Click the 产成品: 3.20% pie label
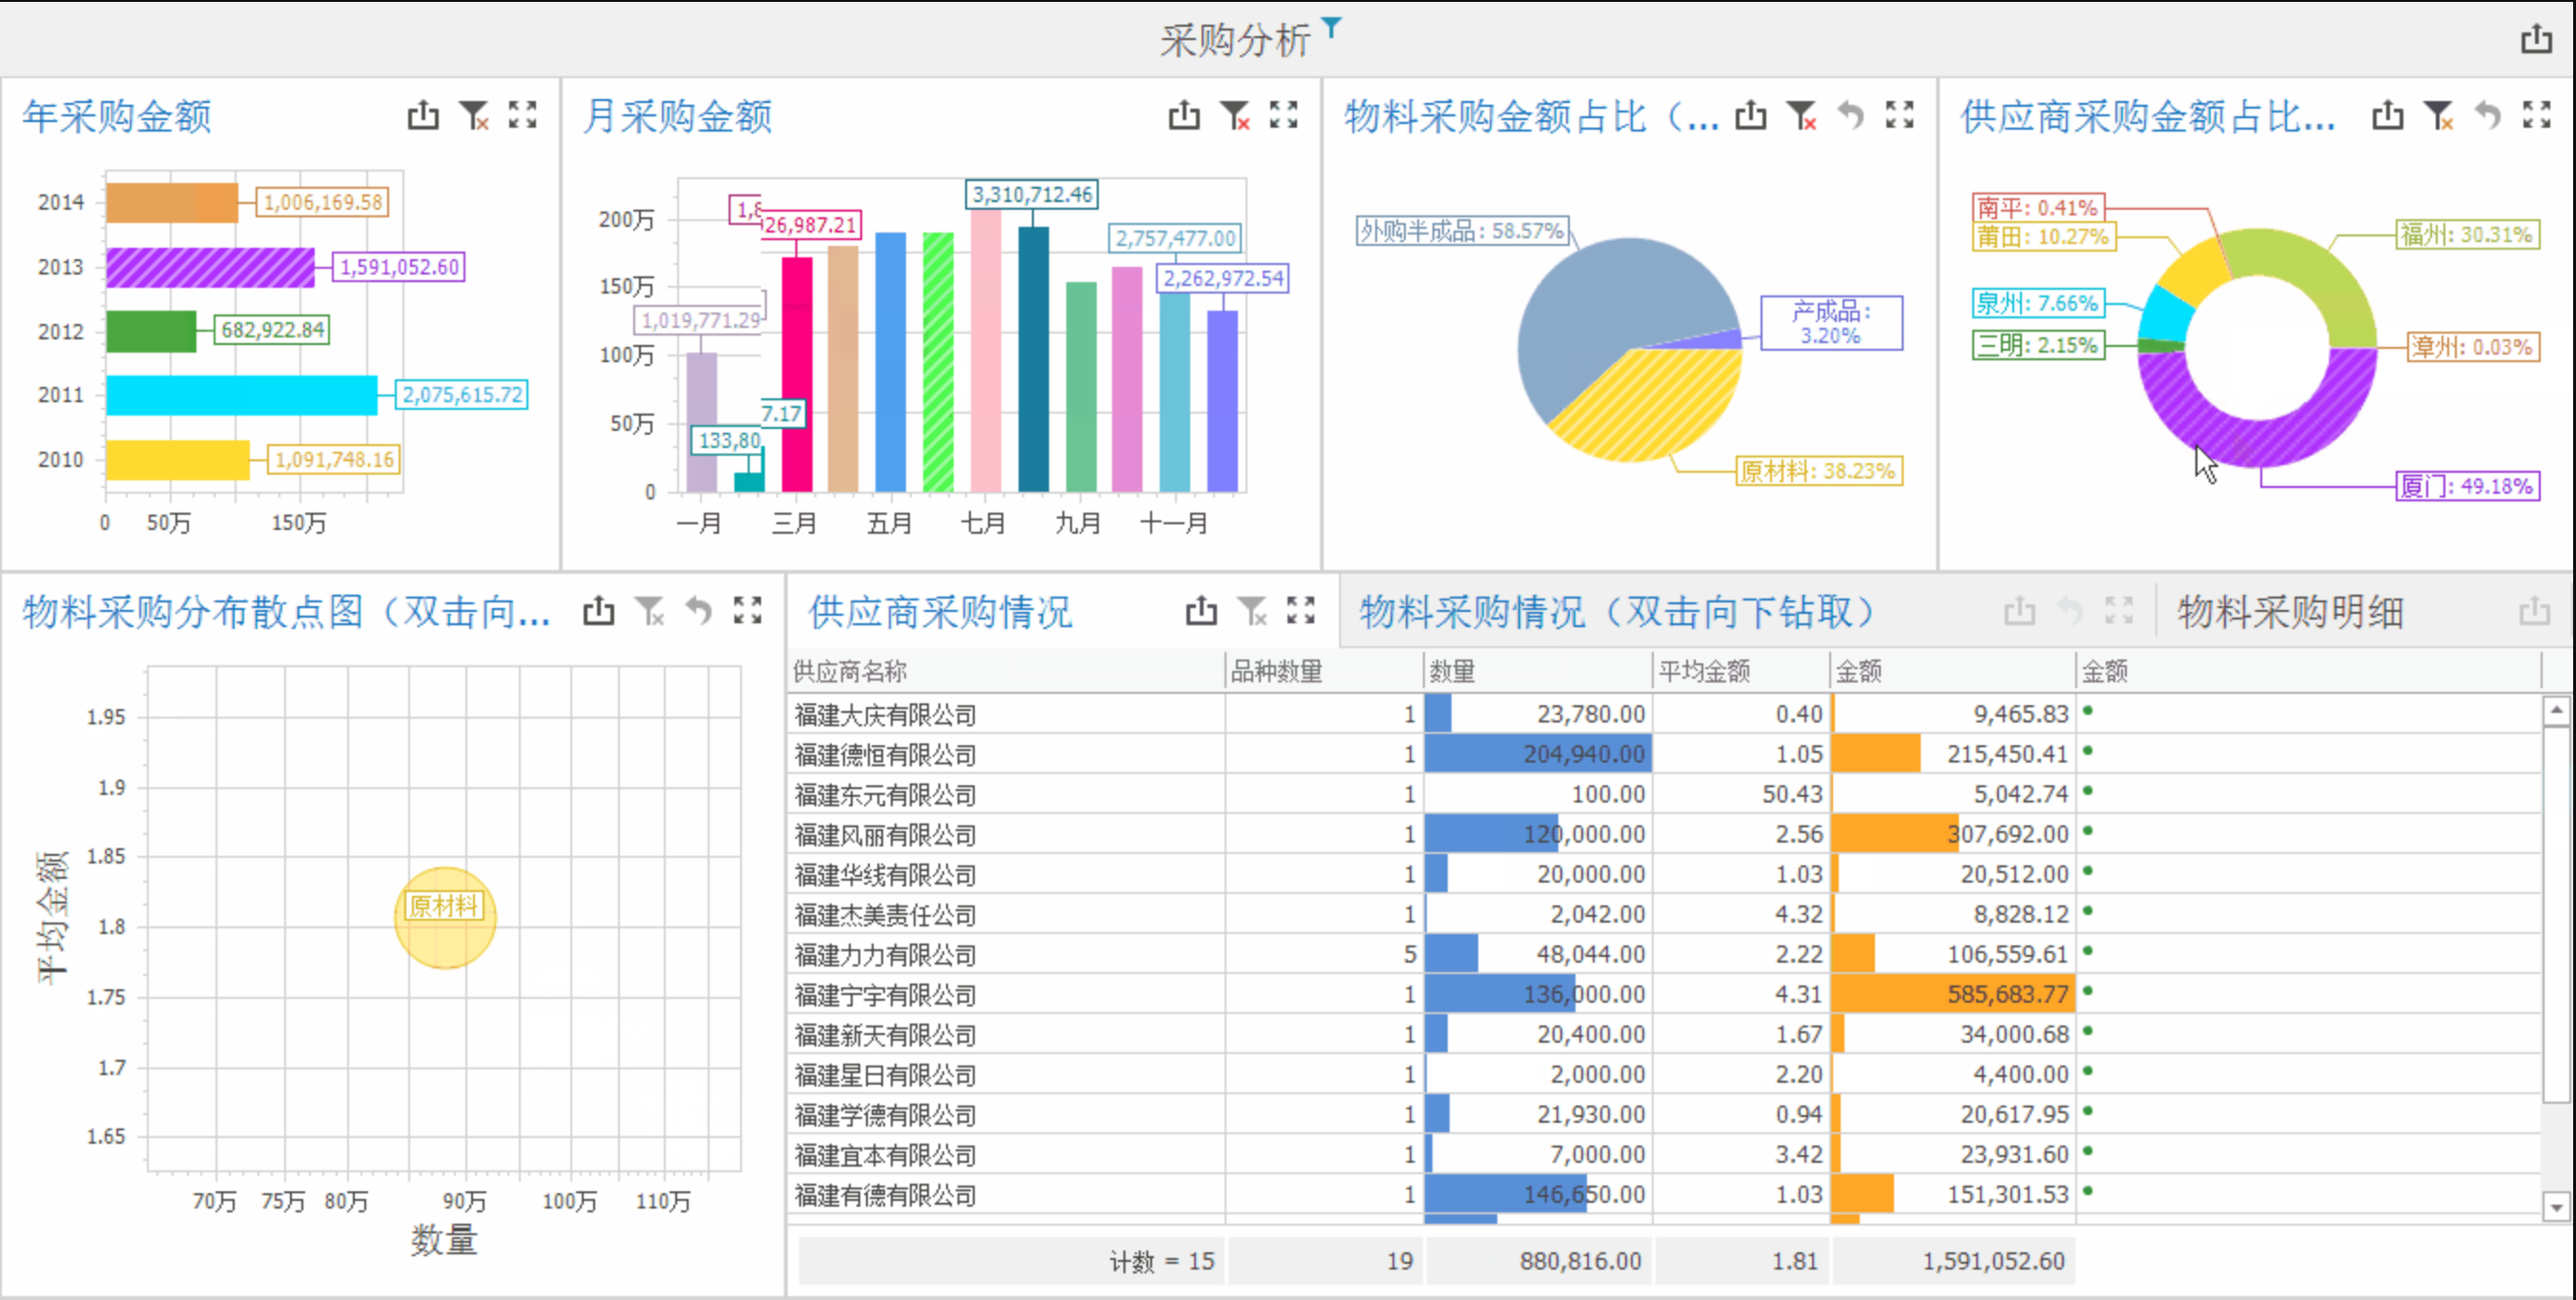 pos(1831,323)
